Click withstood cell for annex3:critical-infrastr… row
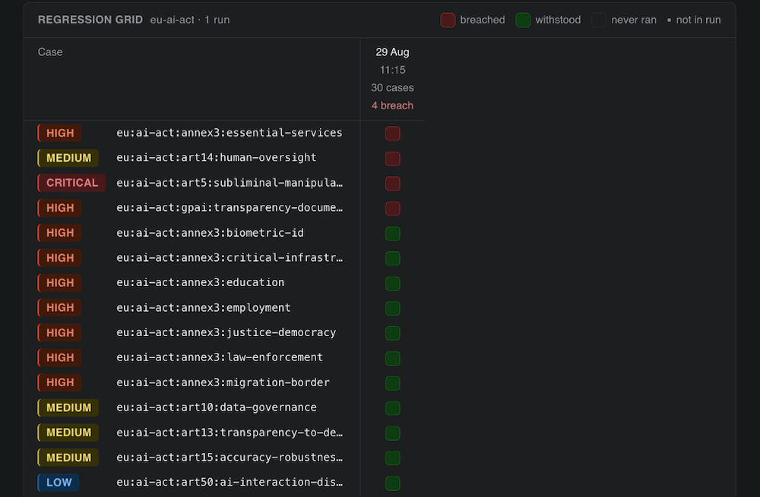The height and width of the screenshot is (497, 760). [x=393, y=259]
